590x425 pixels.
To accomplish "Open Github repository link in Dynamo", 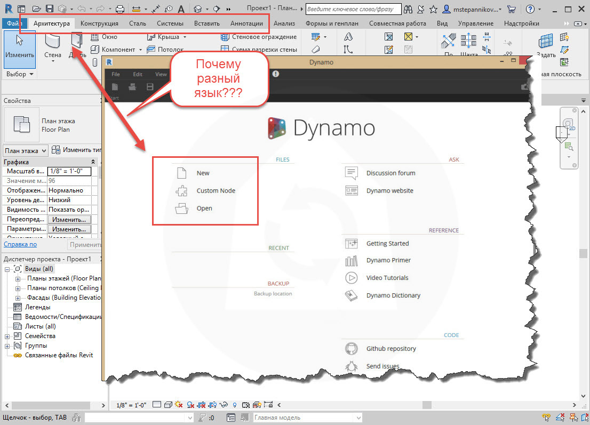I will (x=392, y=349).
